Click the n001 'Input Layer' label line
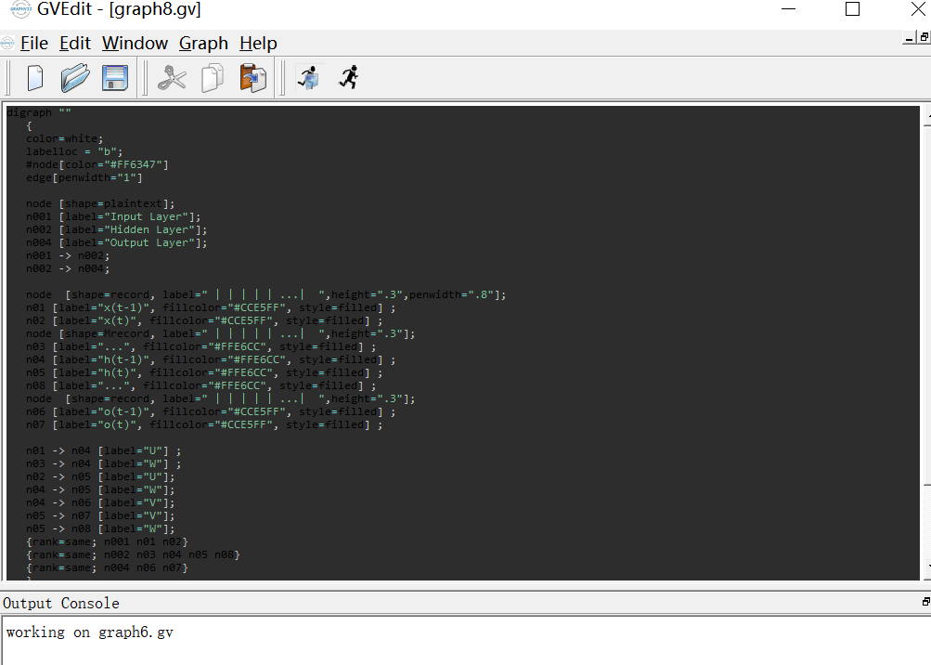Image resolution: width=931 pixels, height=665 pixels. (113, 217)
